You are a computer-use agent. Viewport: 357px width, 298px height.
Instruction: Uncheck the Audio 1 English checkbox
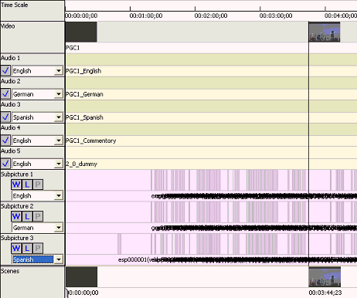[5, 70]
